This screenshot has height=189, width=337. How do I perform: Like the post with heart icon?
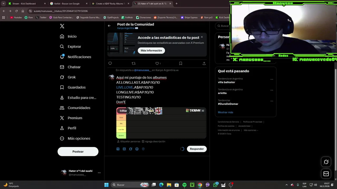157,63
